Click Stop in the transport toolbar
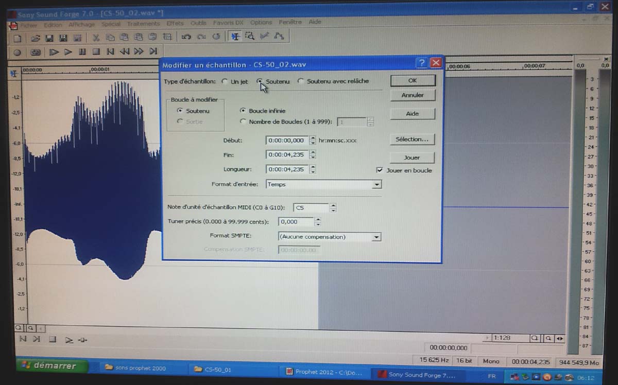The image size is (618, 385). click(x=96, y=52)
